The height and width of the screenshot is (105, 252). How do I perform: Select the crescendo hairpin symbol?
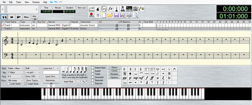click(147, 74)
